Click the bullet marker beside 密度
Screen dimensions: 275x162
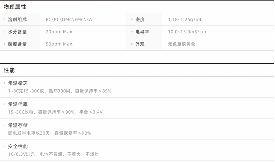pos(132,19)
